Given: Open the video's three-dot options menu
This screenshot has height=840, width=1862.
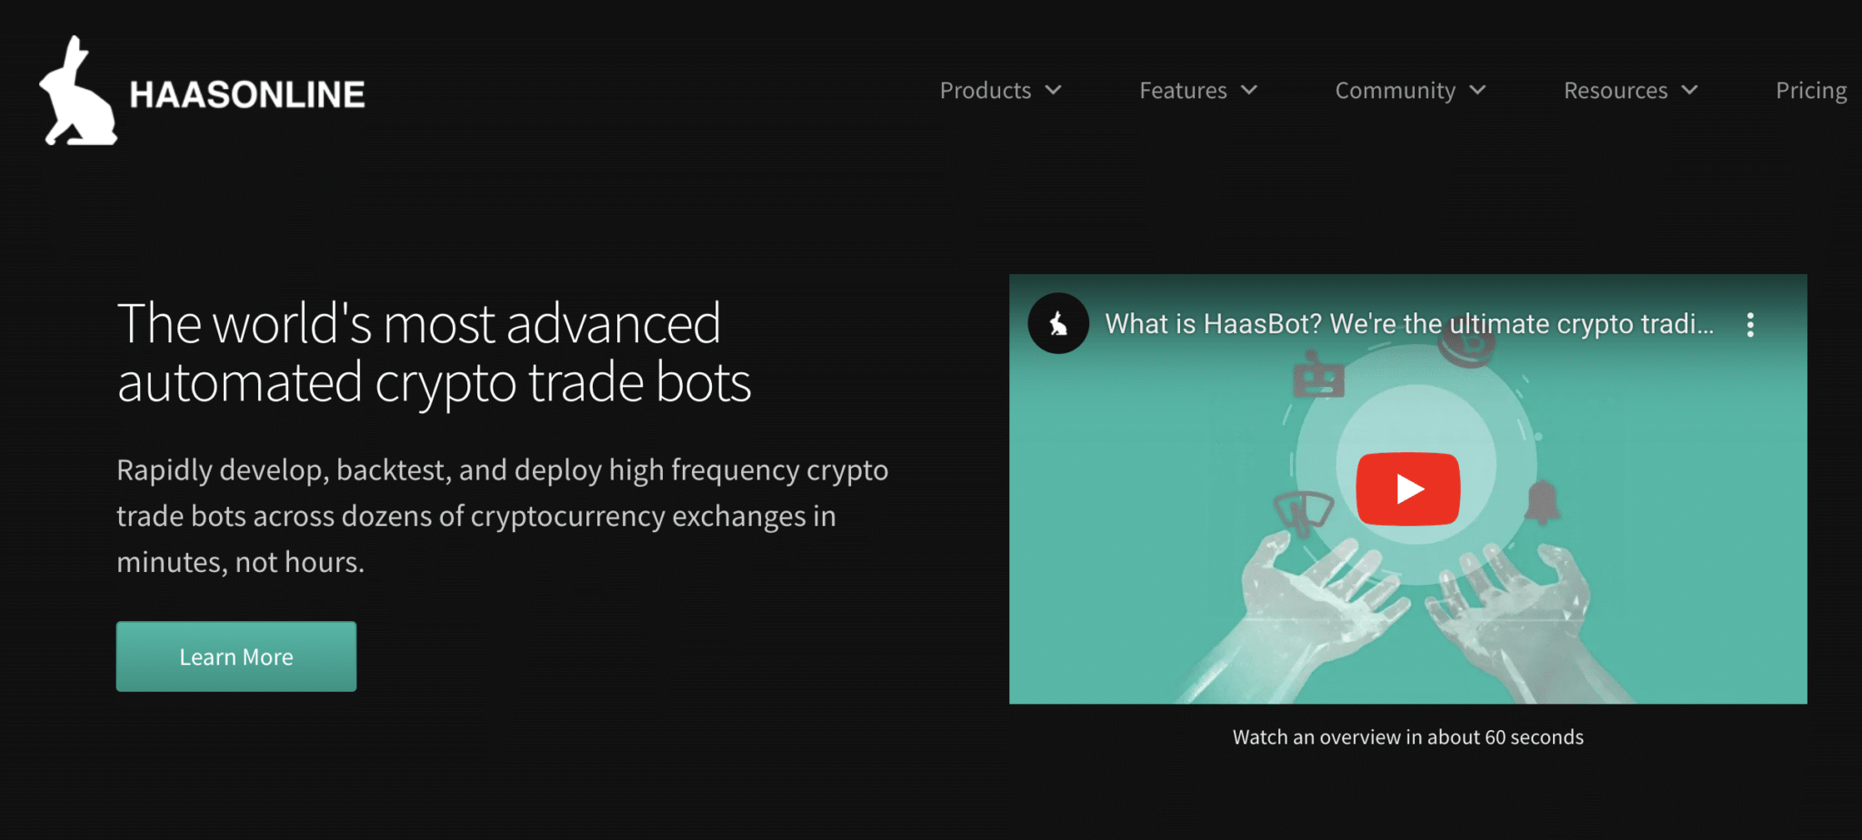Looking at the screenshot, I should [1750, 324].
